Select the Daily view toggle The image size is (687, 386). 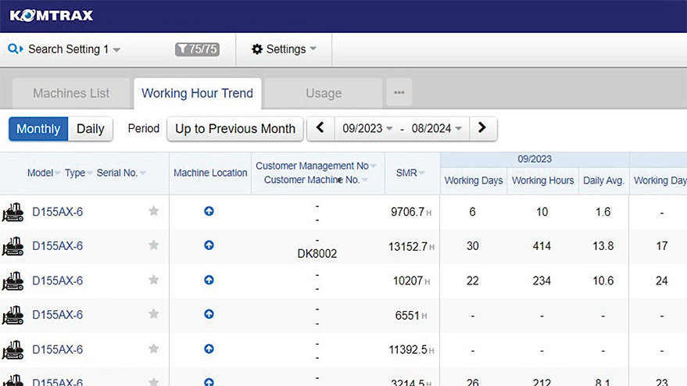pos(91,129)
